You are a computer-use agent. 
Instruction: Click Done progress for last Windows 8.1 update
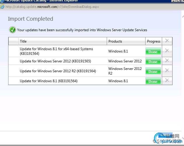pyautogui.click(x=153, y=81)
